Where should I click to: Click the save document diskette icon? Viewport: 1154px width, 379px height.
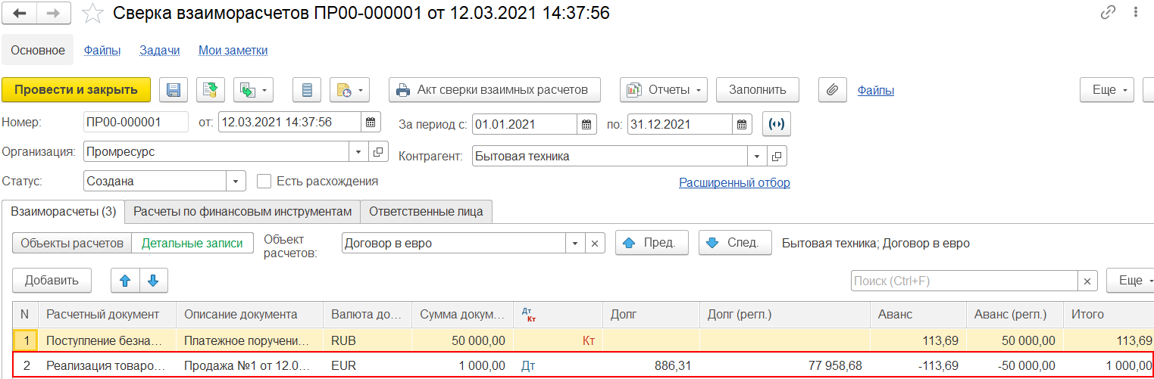pyautogui.click(x=174, y=90)
